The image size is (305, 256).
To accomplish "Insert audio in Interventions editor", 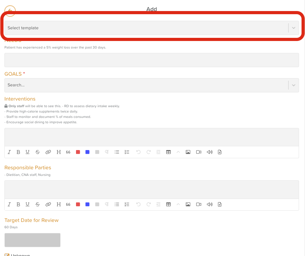I will click(209, 152).
